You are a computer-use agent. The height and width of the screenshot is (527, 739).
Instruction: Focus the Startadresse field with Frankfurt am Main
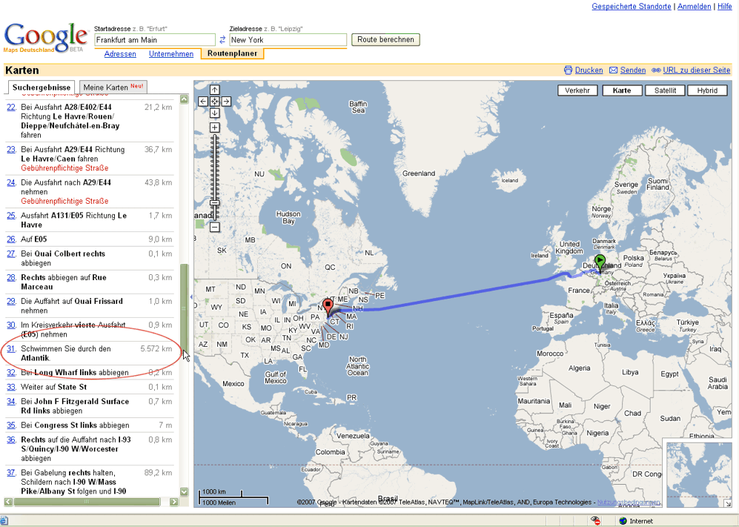[155, 40]
